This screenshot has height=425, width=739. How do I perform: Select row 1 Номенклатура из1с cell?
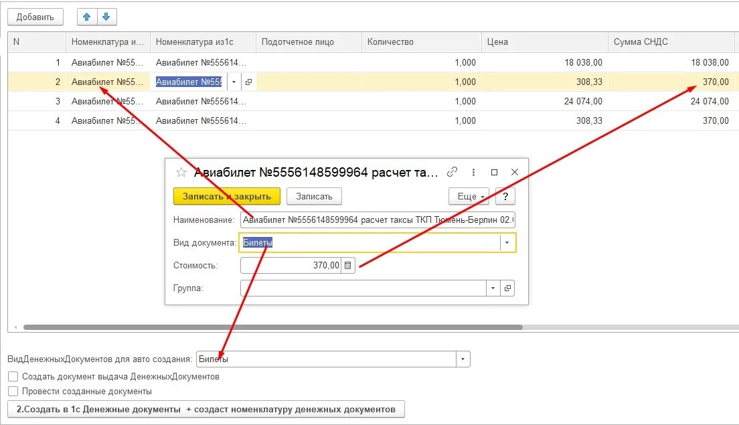point(203,62)
